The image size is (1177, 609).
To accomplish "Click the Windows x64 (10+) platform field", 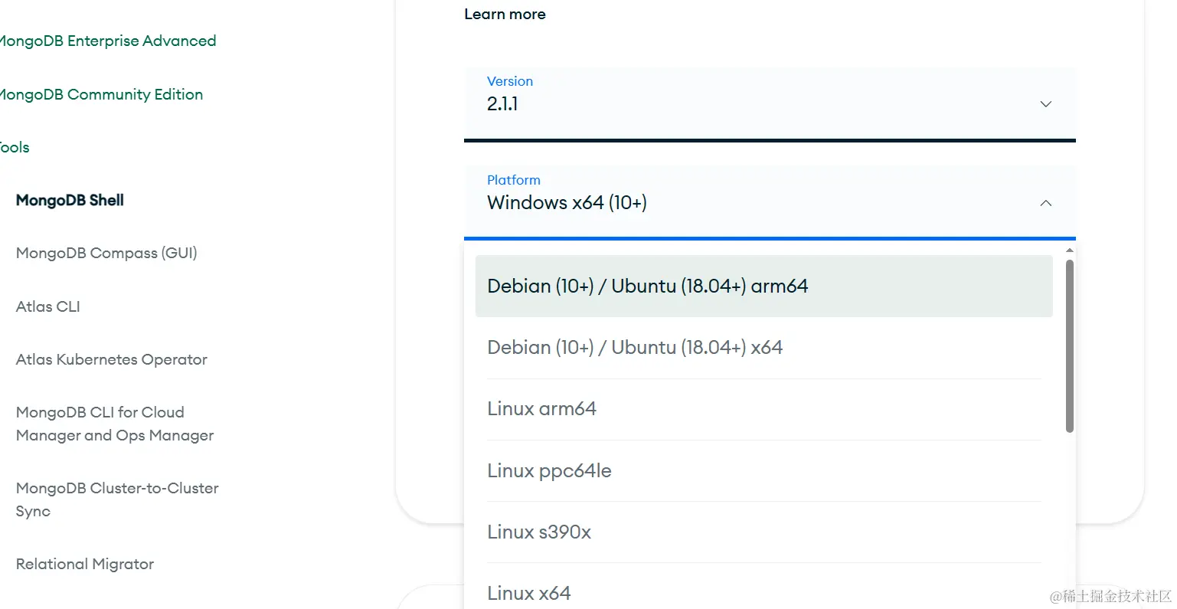I will pos(770,202).
